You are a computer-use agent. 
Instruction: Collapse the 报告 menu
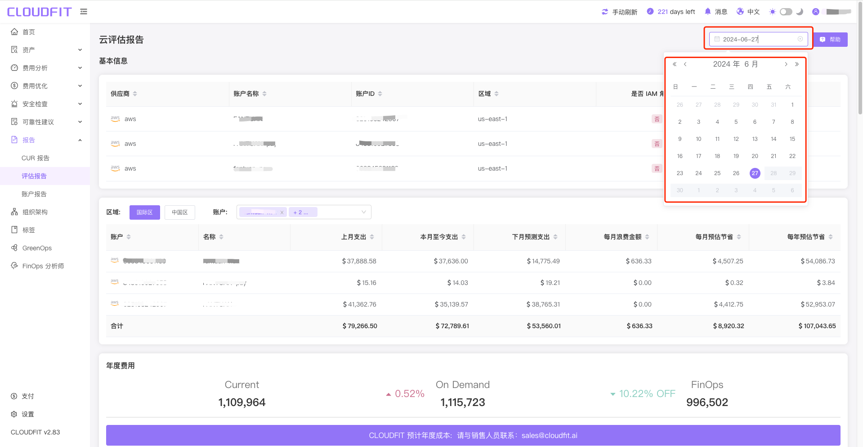45,140
